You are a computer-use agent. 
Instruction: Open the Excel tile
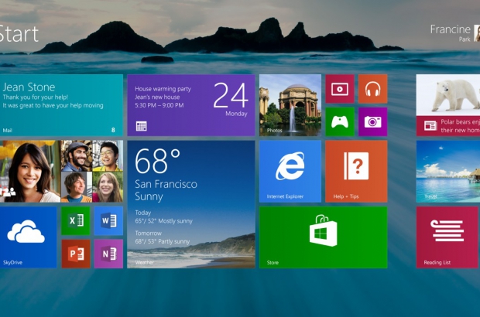tap(76, 220)
